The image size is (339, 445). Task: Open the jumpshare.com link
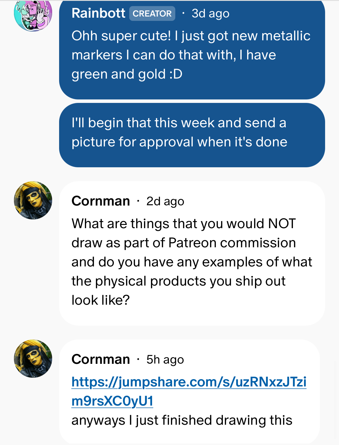[189, 391]
